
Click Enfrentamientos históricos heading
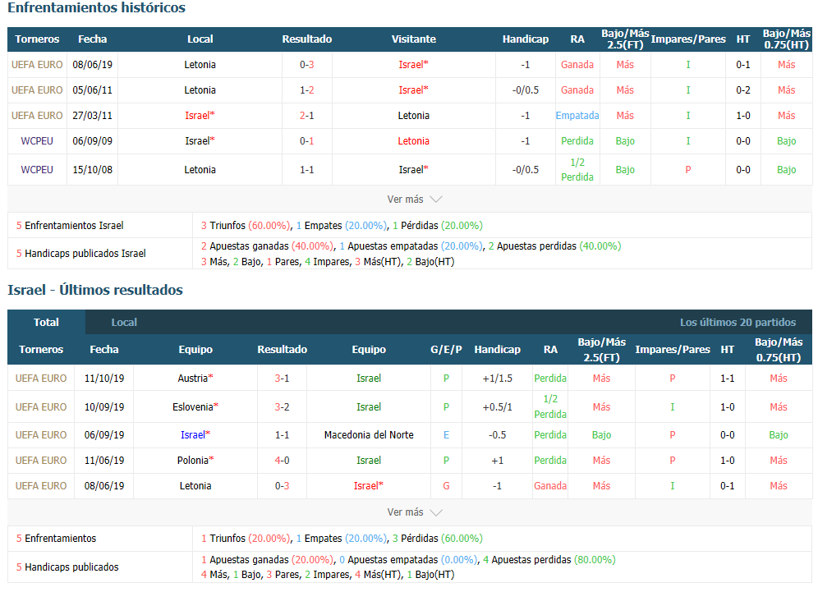pyautogui.click(x=97, y=8)
